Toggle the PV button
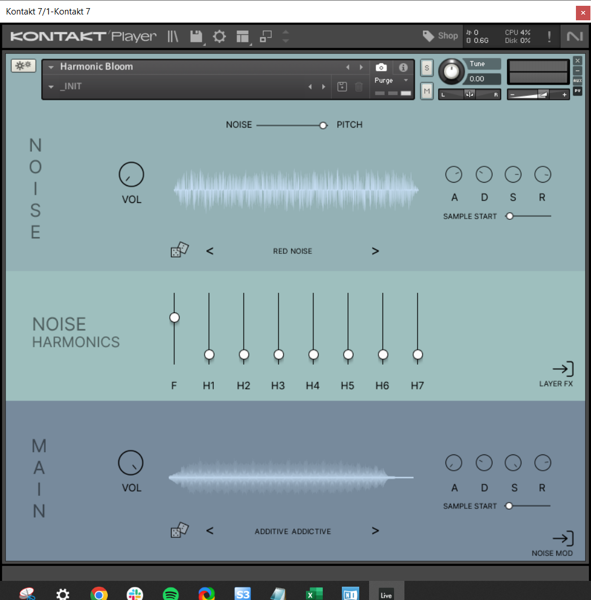The width and height of the screenshot is (591, 600). pos(578,90)
